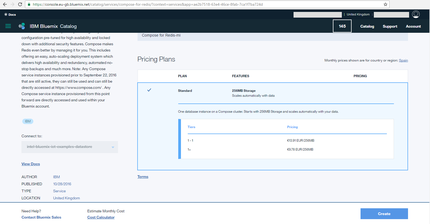
Task: Click the organization name field in top bar
Action: click(317, 15)
